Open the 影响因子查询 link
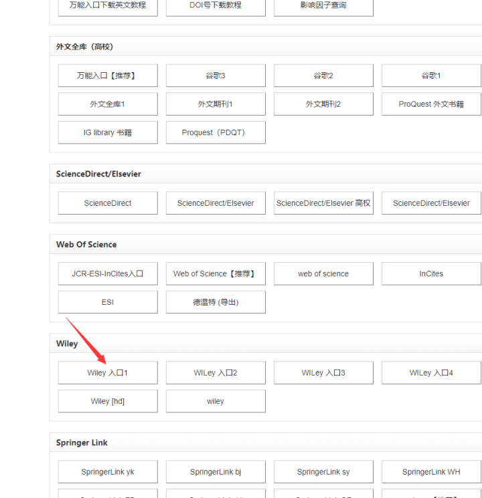 click(323, 7)
